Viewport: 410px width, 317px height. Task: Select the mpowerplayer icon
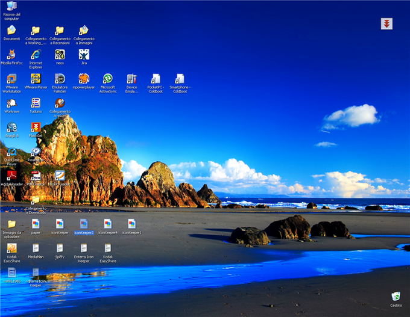[x=84, y=79]
